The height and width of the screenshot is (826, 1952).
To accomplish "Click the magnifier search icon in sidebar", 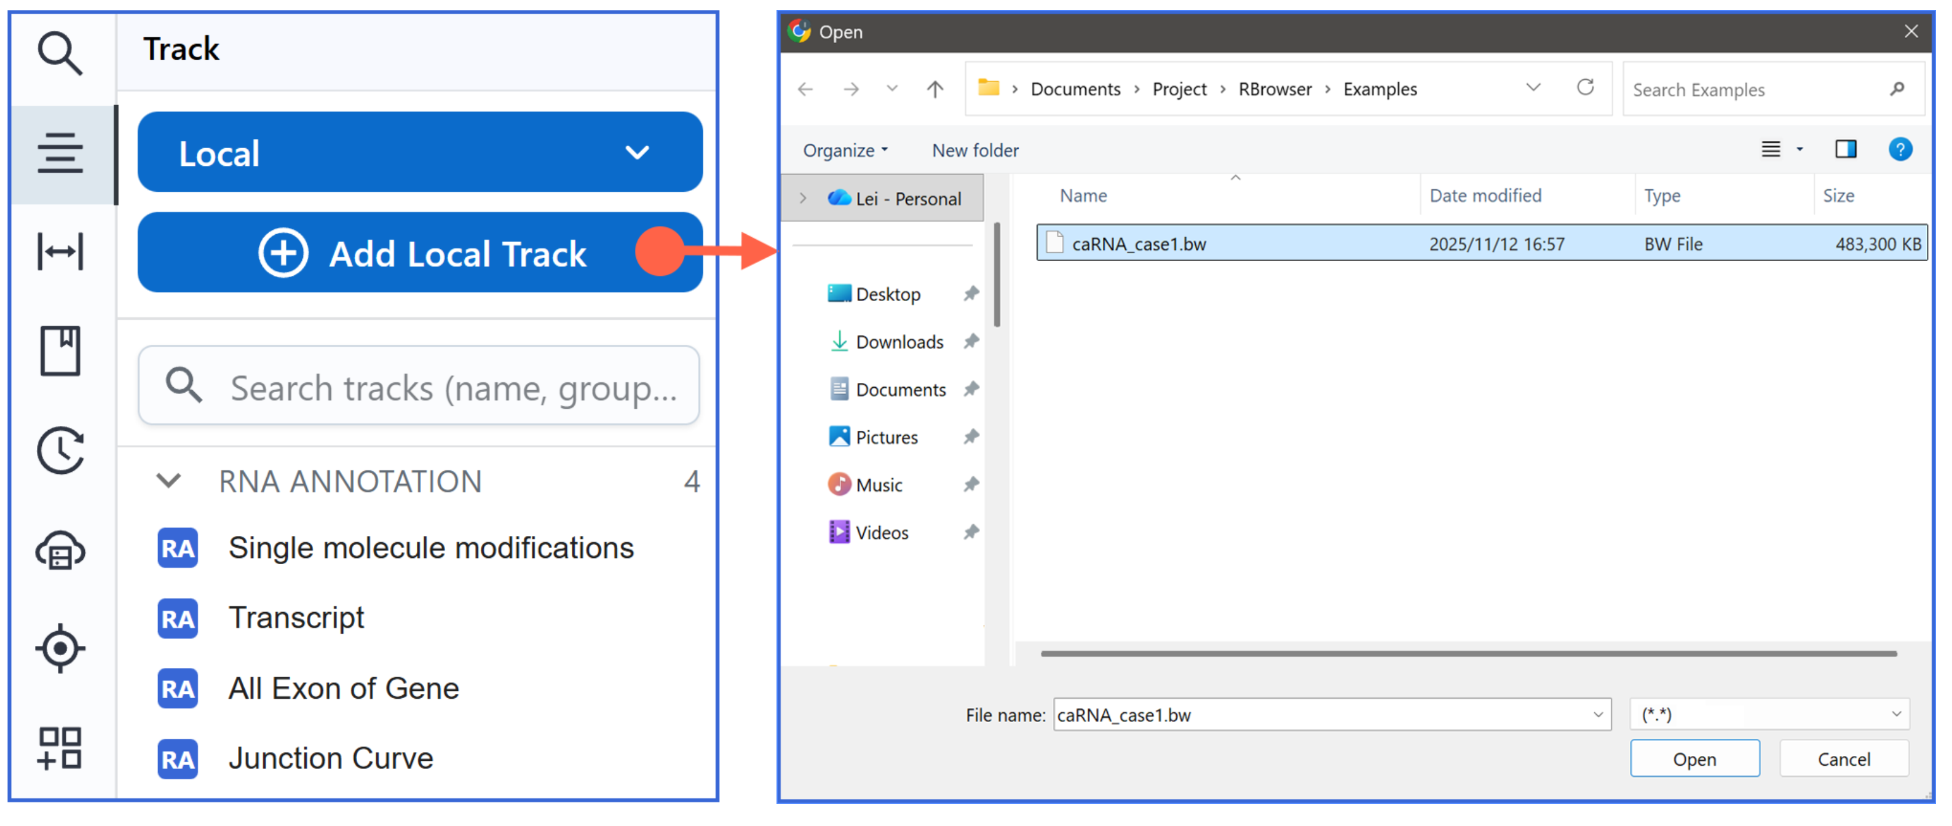I will coord(60,53).
